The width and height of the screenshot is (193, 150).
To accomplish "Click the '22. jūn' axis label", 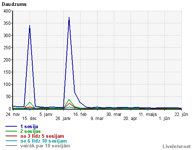I will tap(181, 114).
